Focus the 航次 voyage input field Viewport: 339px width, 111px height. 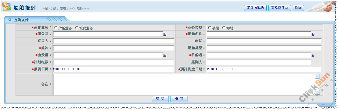tap(113, 48)
